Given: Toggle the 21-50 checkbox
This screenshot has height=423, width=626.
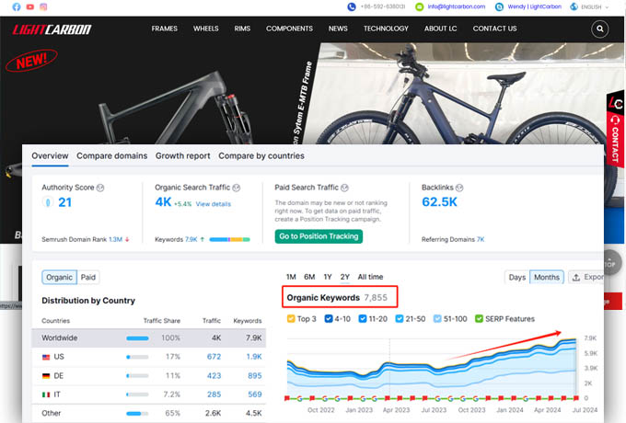Looking at the screenshot, I should pos(400,319).
